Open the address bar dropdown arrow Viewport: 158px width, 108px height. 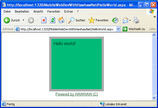[118, 29]
